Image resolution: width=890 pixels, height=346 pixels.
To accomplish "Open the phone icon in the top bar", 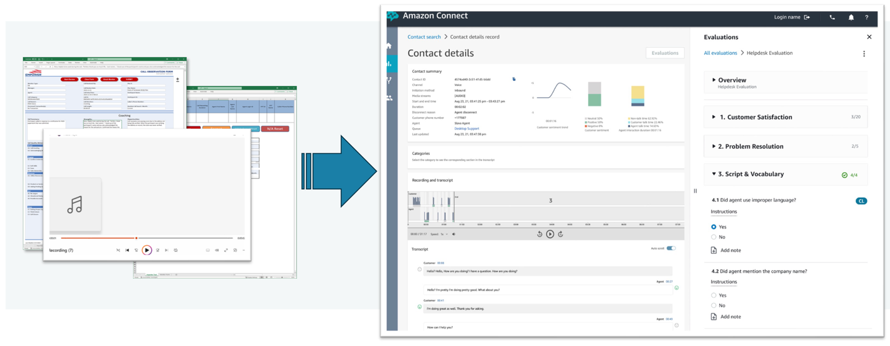I will point(832,17).
